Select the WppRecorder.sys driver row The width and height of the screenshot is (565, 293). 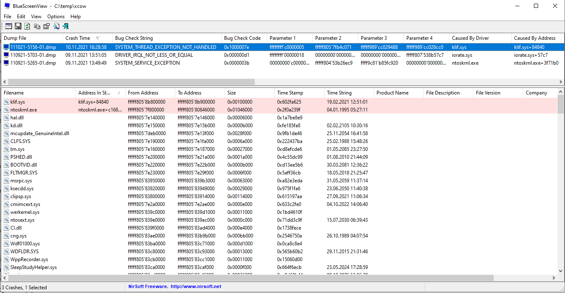[279, 259]
